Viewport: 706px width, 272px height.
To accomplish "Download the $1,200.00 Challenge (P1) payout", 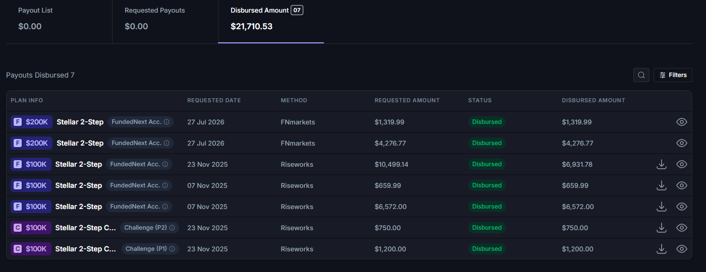I will 662,249.
